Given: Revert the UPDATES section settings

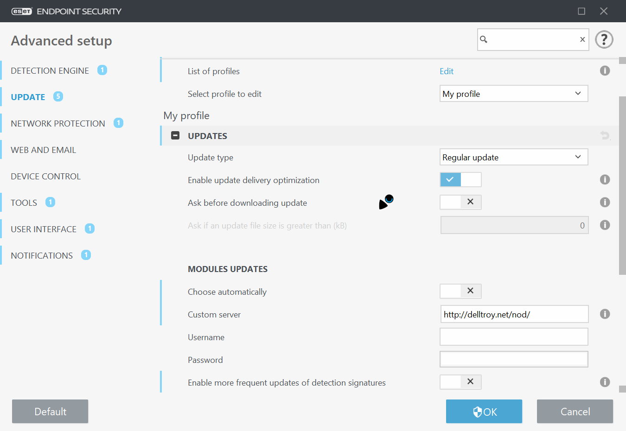Looking at the screenshot, I should pyautogui.click(x=605, y=135).
